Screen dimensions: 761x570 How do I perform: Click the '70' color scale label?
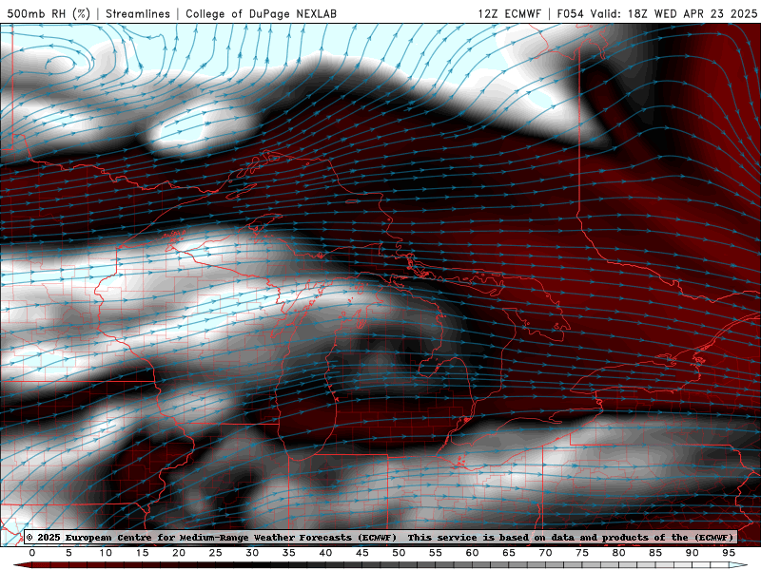click(545, 553)
